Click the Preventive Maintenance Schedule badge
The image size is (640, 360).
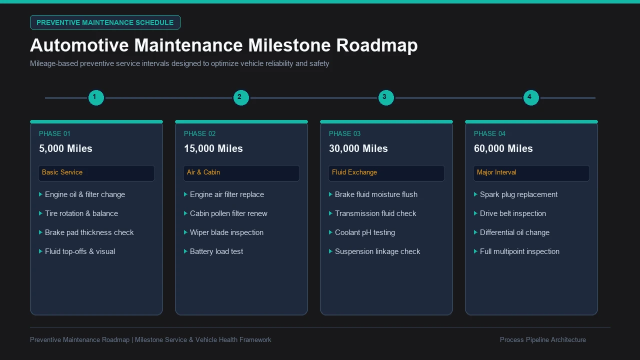coord(105,22)
